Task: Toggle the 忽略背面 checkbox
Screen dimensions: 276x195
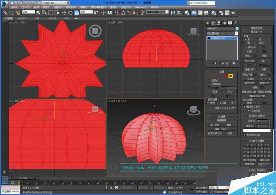Action: point(209,84)
